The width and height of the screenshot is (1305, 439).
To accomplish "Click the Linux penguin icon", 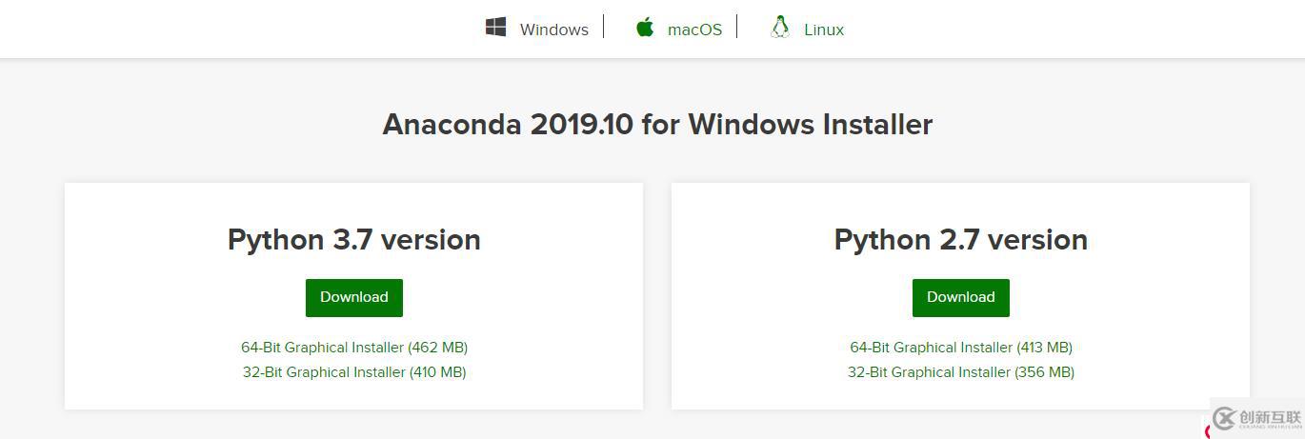I will click(780, 28).
